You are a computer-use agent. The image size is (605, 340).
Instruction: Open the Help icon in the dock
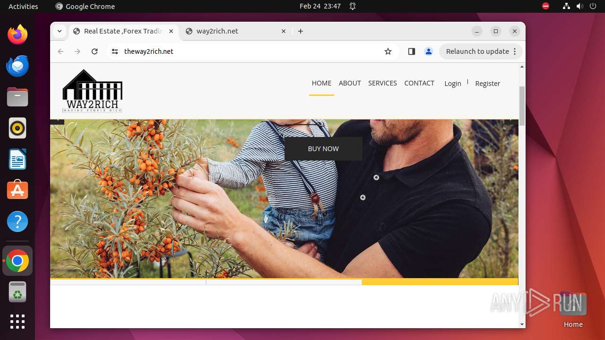(17, 221)
